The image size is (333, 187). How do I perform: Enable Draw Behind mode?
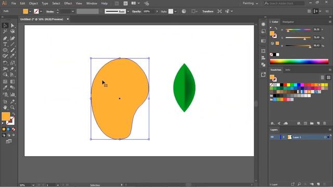pyautogui.click(x=9, y=135)
